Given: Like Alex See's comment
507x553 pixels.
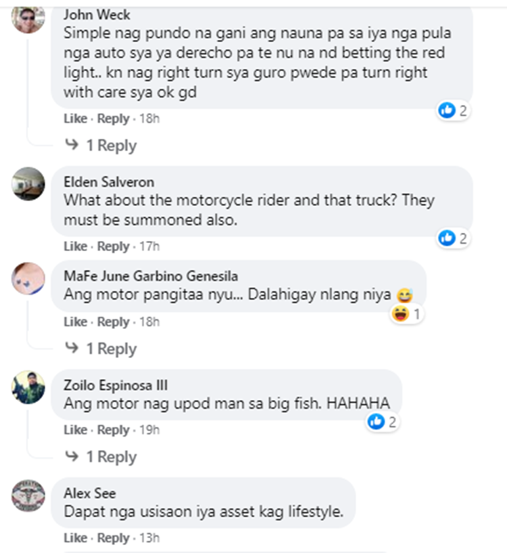Looking at the screenshot, I should point(75,538).
